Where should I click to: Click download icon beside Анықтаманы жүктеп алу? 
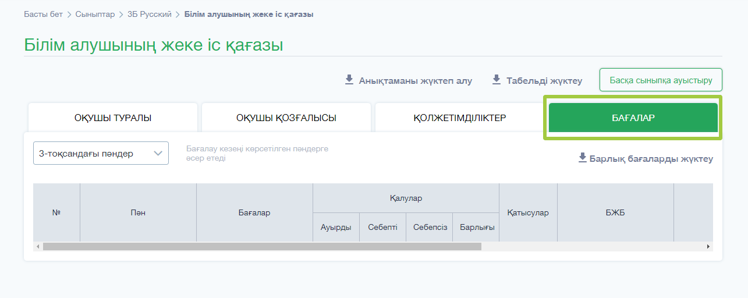[x=349, y=80]
